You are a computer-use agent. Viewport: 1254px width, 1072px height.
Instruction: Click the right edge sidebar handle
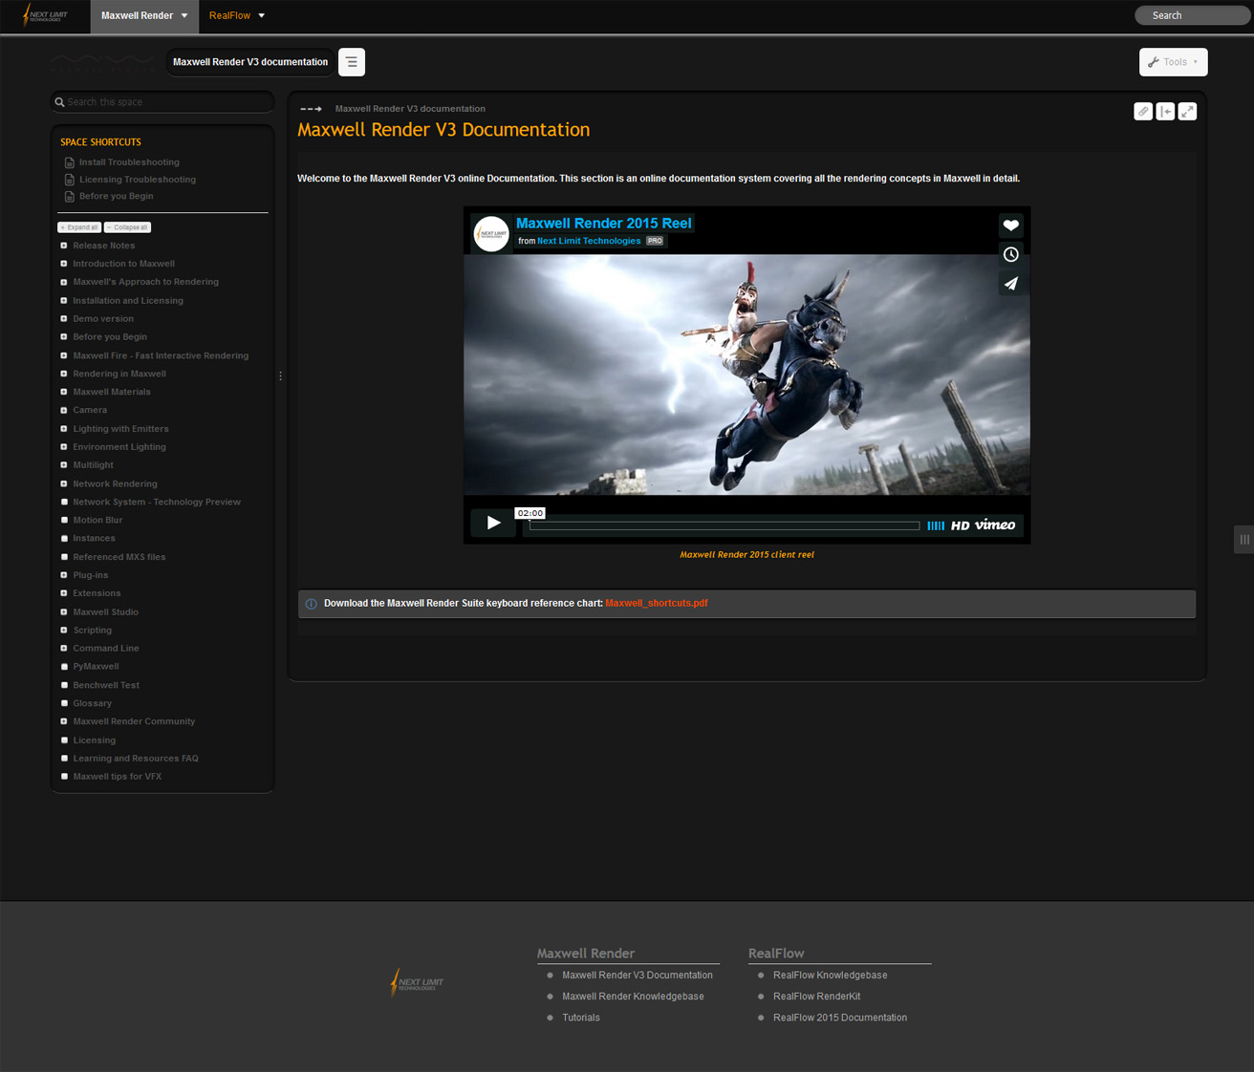coord(1243,540)
